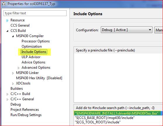Viewport: 163px width, 126px height.
Task: Select CCS Build tree item
Action: pyautogui.click(x=18, y=31)
